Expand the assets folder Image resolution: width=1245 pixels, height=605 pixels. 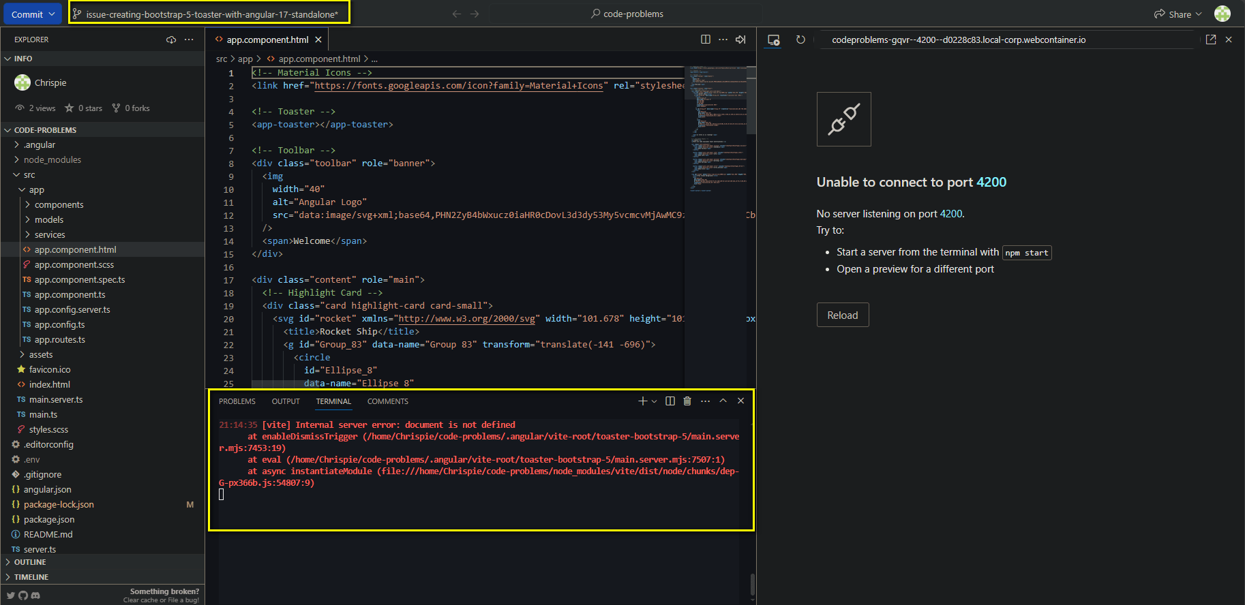[102, 354]
